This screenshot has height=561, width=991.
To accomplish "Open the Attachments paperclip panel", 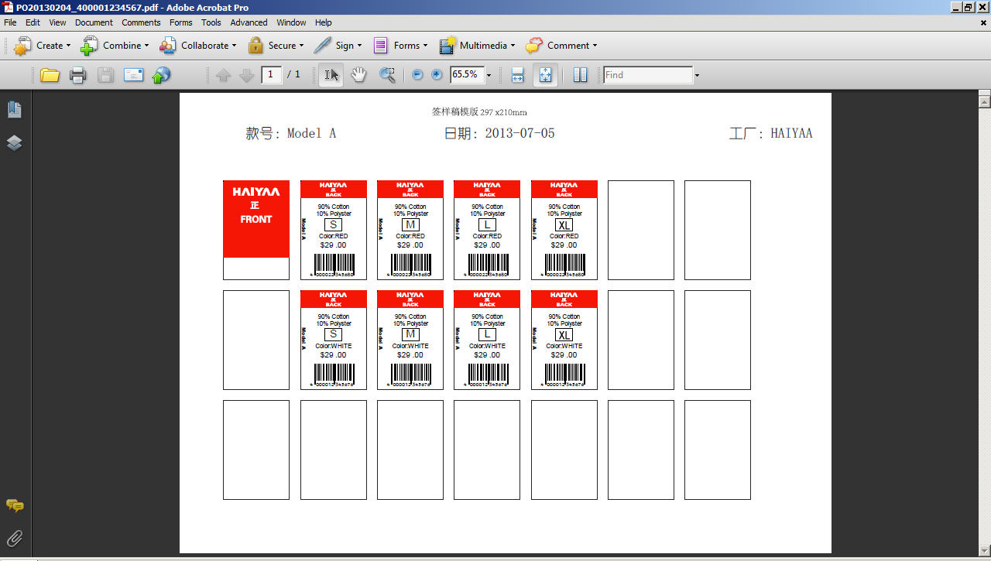I will tap(15, 539).
